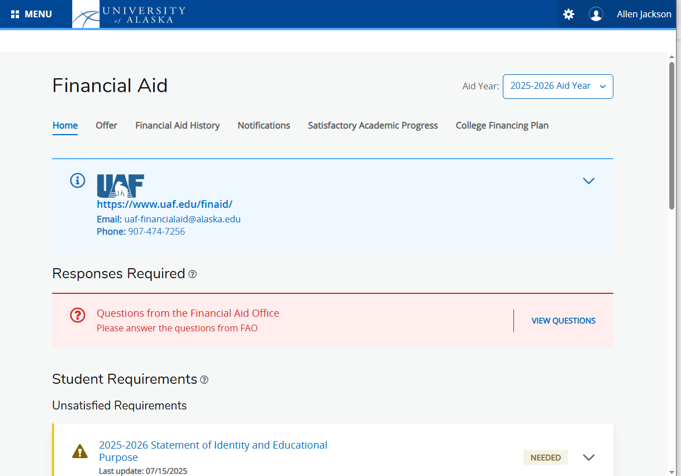This screenshot has width=681, height=476.
Task: Open the uaf.edu/finaid website link
Action: click(165, 204)
